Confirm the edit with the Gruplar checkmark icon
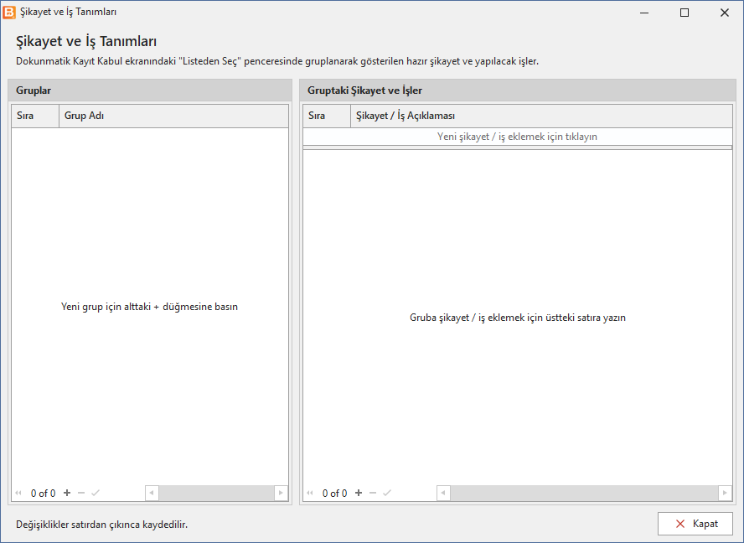The image size is (744, 543). 96,493
